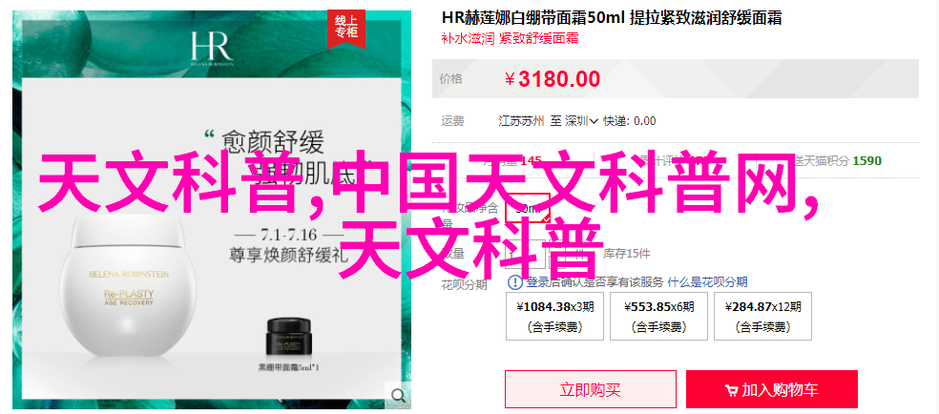The image size is (939, 414).
Task: Click the magnifier zoom icon on product image
Action: [398, 395]
